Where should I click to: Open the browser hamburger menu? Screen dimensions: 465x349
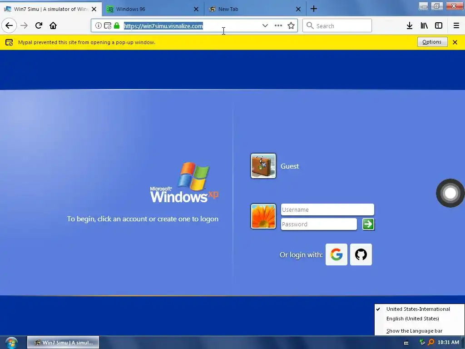[x=456, y=26]
